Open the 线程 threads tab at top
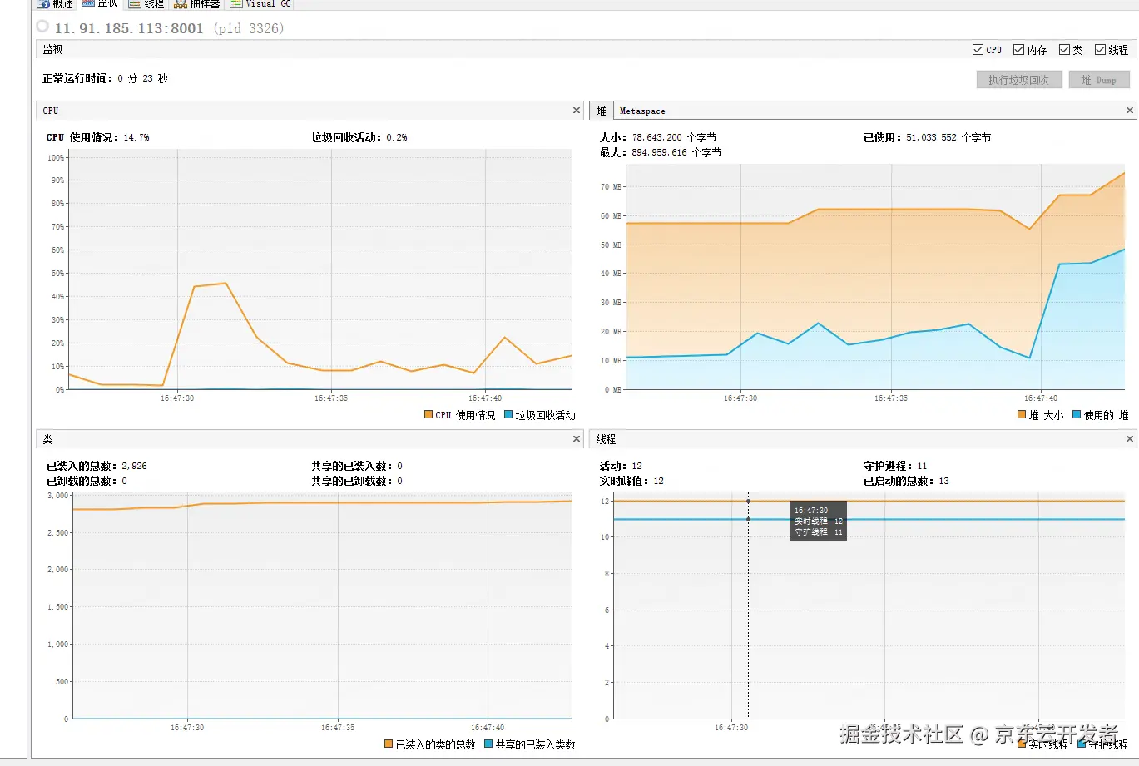1139x766 pixels. [x=146, y=4]
